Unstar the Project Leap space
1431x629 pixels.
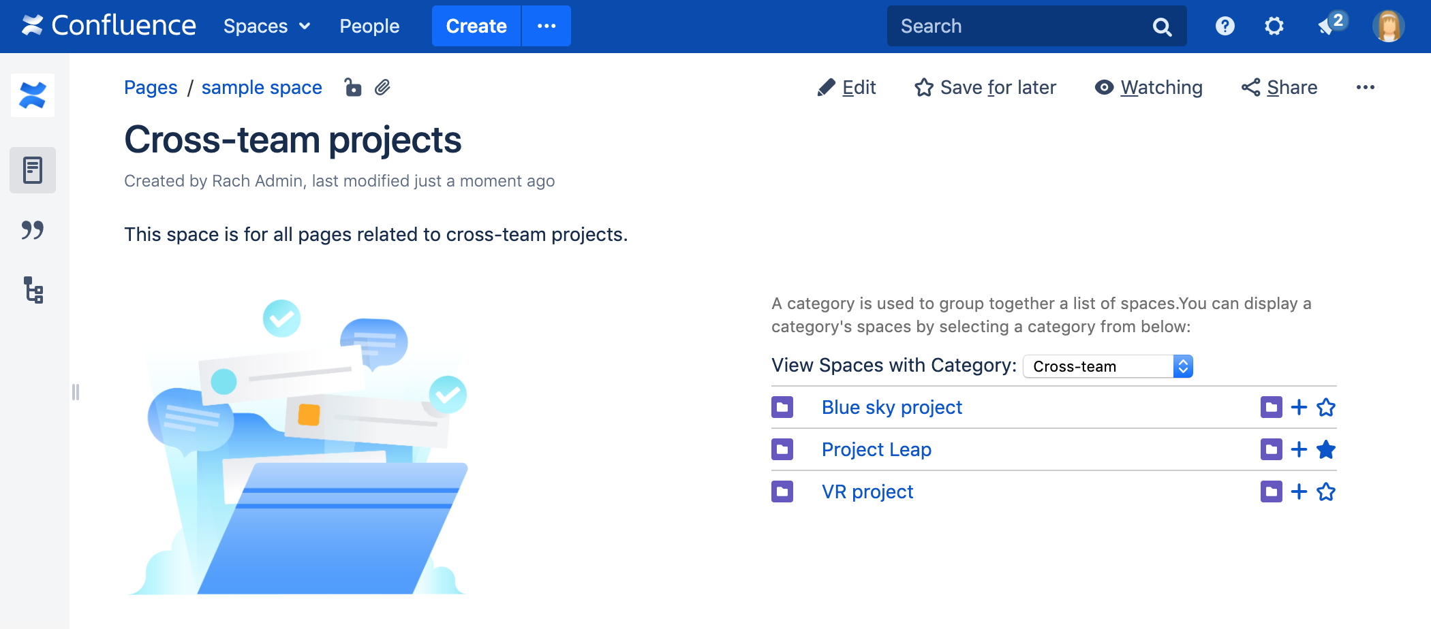coord(1326,450)
